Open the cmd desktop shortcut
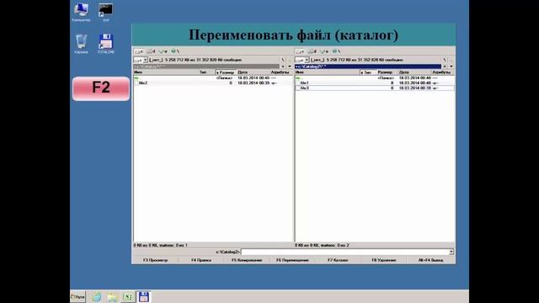The height and width of the screenshot is (303, 539). click(x=105, y=13)
